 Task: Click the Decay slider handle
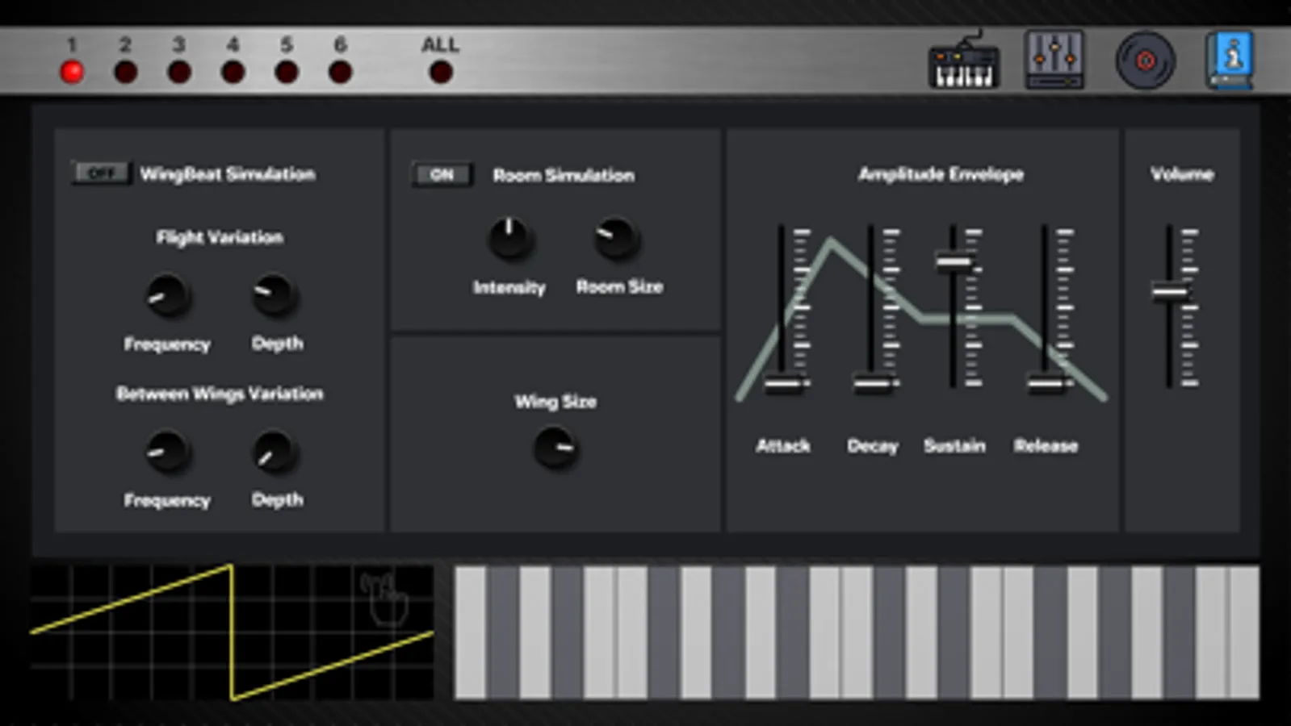872,385
